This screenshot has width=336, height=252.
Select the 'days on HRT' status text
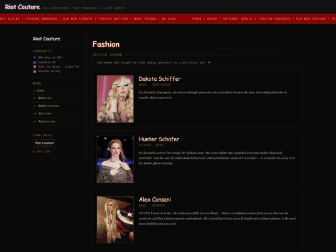pos(50,57)
